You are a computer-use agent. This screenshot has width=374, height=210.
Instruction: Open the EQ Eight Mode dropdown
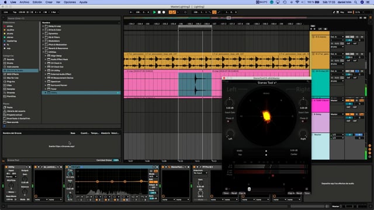(x=153, y=177)
